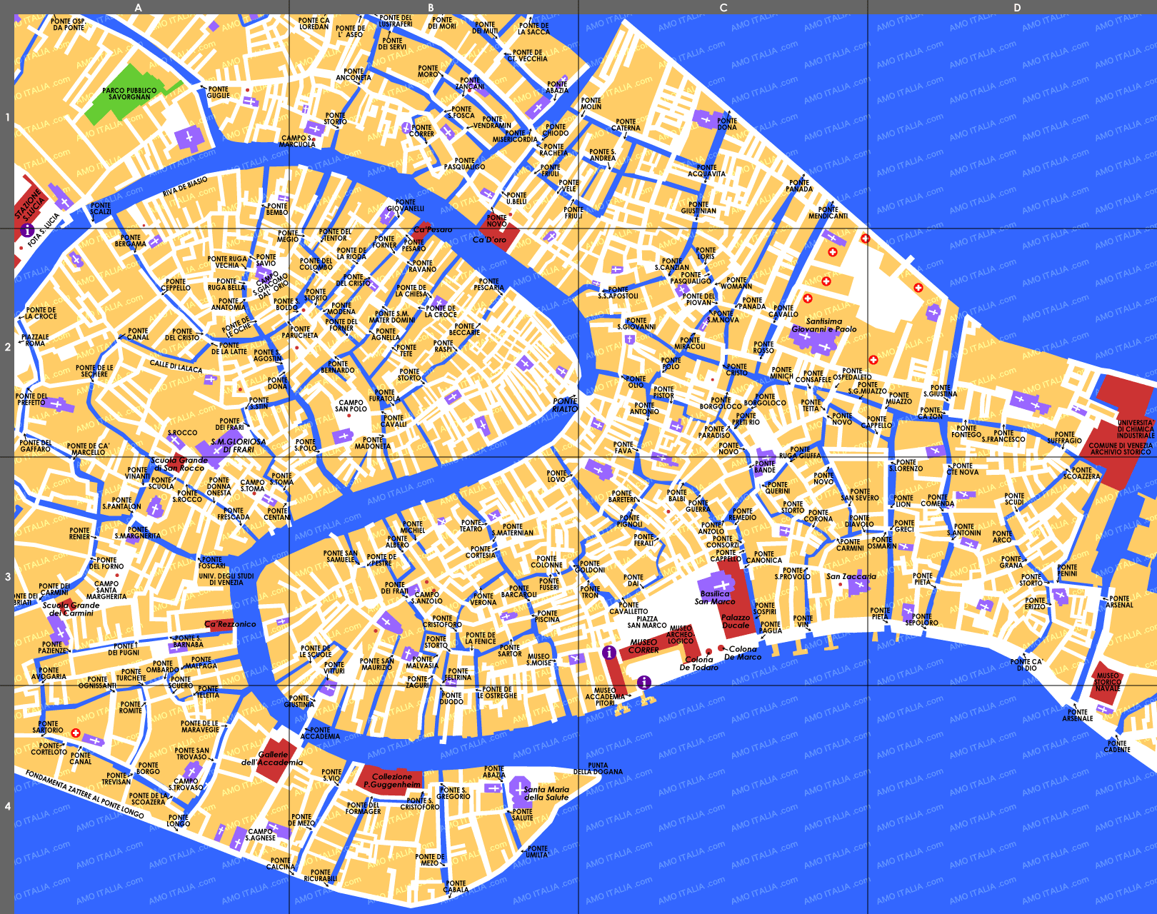
Task: Click the info icon beside Museo Correr
Action: tap(608, 652)
